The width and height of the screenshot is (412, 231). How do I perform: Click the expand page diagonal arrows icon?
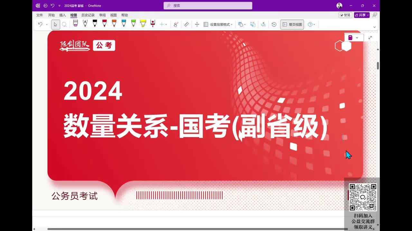(x=370, y=38)
